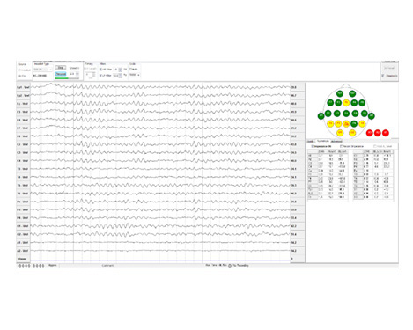The height and width of the screenshot is (330, 413).
Task: Open the Headset Type dropdown
Action: 42,70
